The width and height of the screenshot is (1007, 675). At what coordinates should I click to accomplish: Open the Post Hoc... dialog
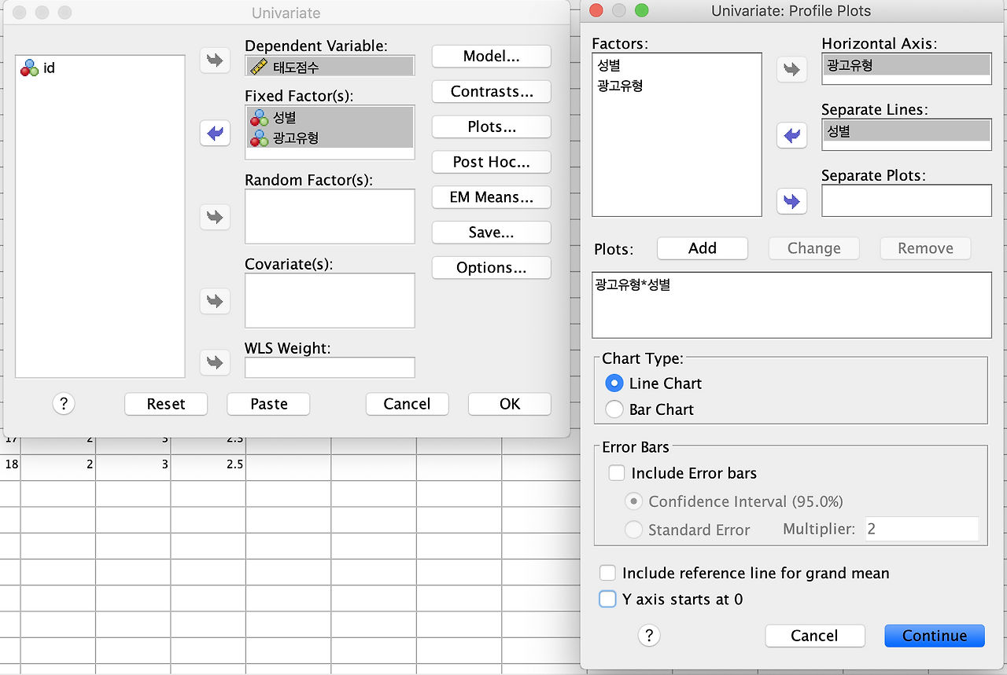click(x=491, y=162)
